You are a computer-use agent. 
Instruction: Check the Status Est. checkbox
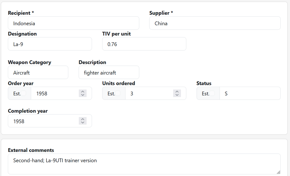[212, 93]
